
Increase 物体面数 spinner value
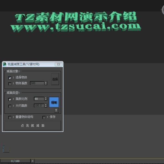(x=46, y=82)
